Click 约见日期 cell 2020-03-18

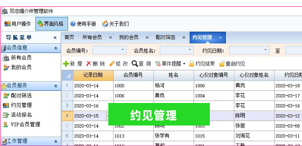pos(288,86)
